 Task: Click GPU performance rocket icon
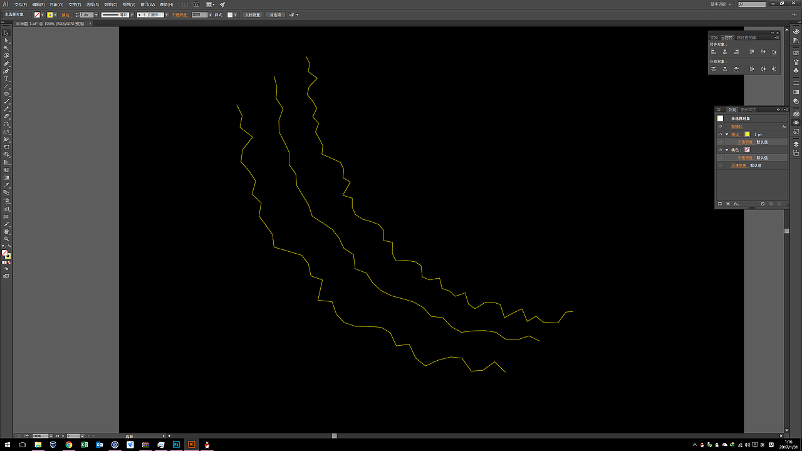222,4
